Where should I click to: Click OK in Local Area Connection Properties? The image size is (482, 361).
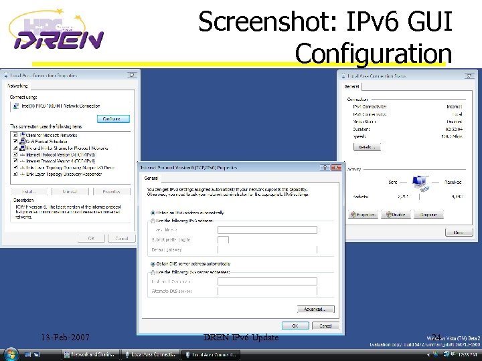(x=91, y=238)
